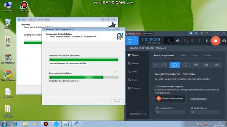This screenshot has height=127, width=227.
Task: Toggle the text overlay T icon
Action: [x=199, y=41]
